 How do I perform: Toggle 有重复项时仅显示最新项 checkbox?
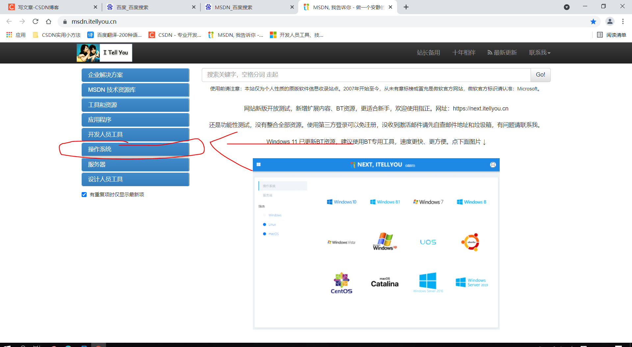click(84, 195)
